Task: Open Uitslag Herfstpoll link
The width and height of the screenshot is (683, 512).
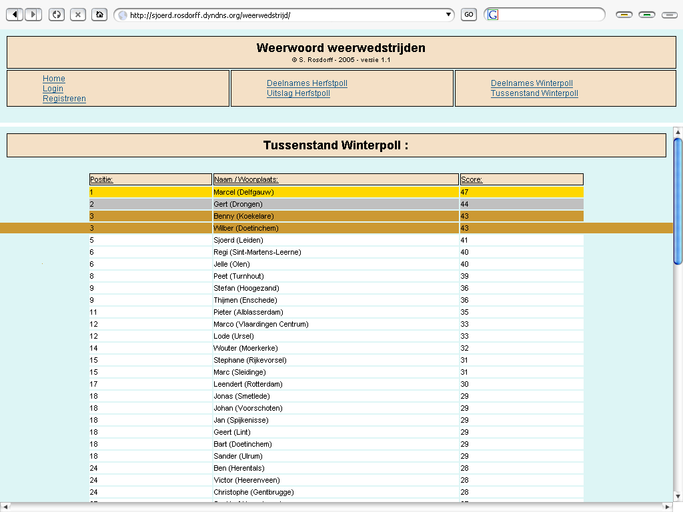Action: tap(298, 93)
